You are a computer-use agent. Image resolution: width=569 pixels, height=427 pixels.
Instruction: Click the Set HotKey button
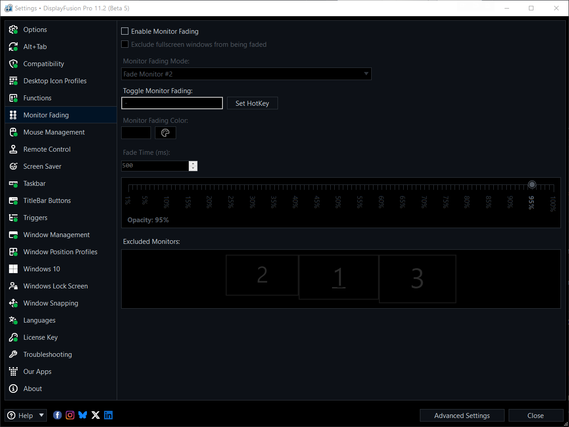click(252, 103)
